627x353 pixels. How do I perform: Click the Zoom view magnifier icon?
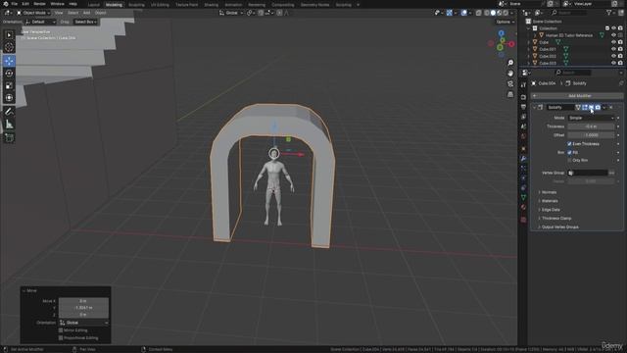click(510, 63)
